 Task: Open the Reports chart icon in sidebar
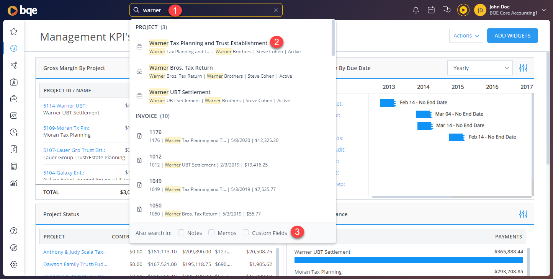pos(14,183)
